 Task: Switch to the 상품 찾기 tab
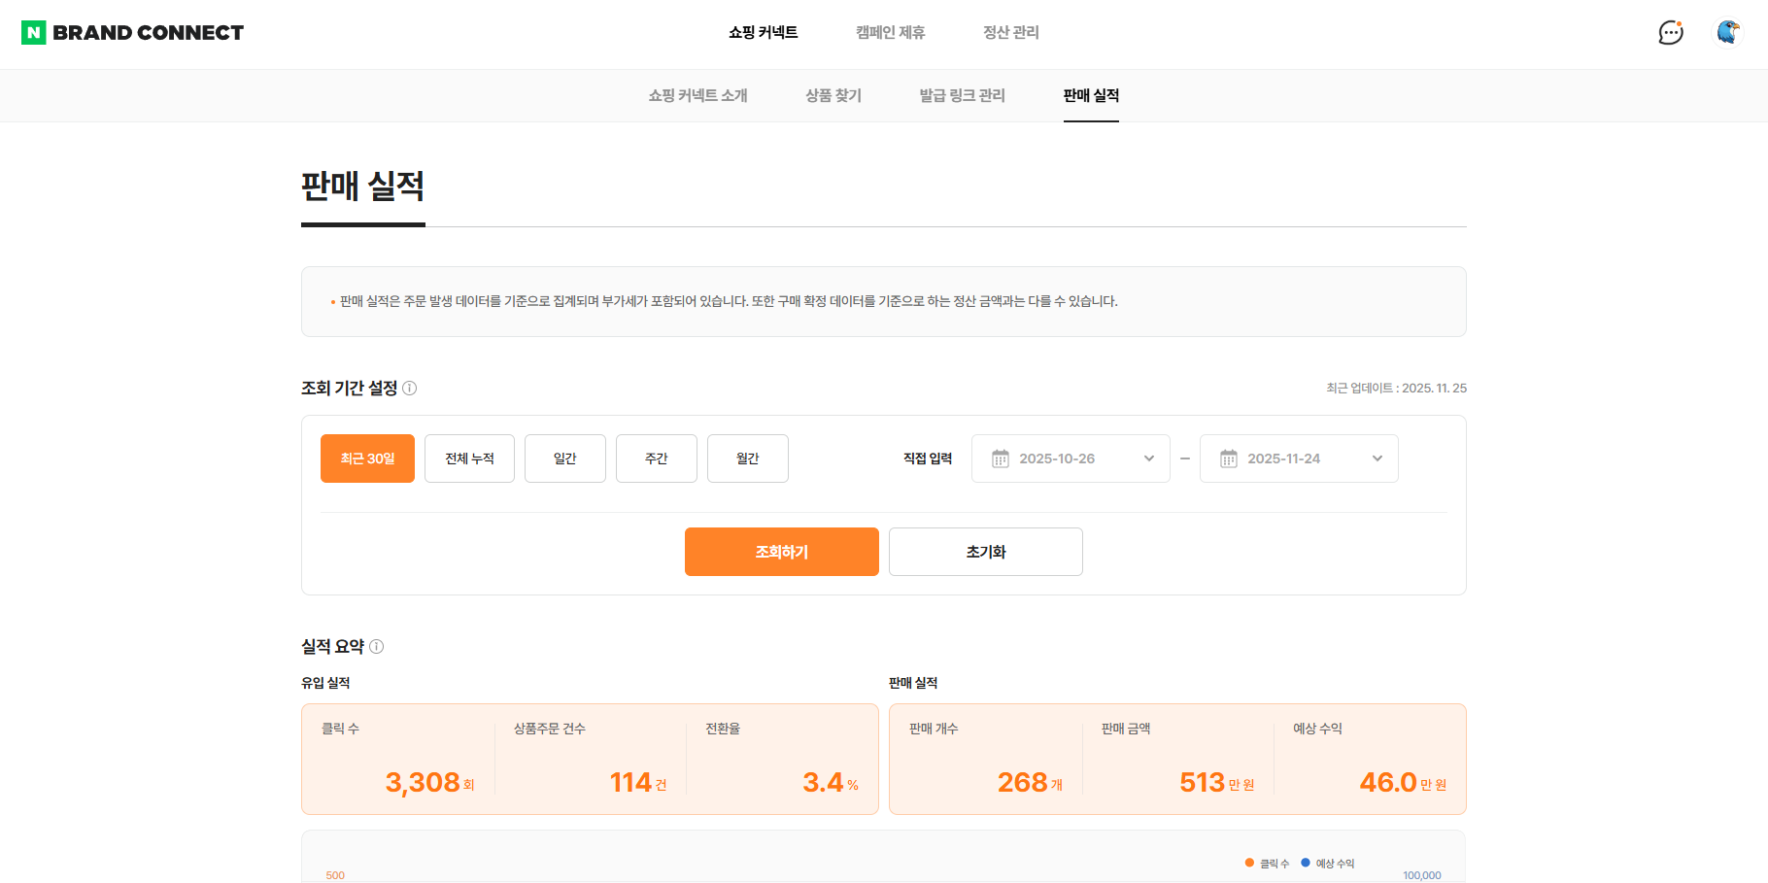coord(833,95)
